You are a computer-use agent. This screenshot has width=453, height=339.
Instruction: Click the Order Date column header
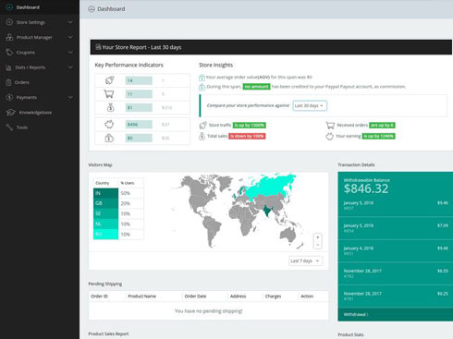pos(195,297)
